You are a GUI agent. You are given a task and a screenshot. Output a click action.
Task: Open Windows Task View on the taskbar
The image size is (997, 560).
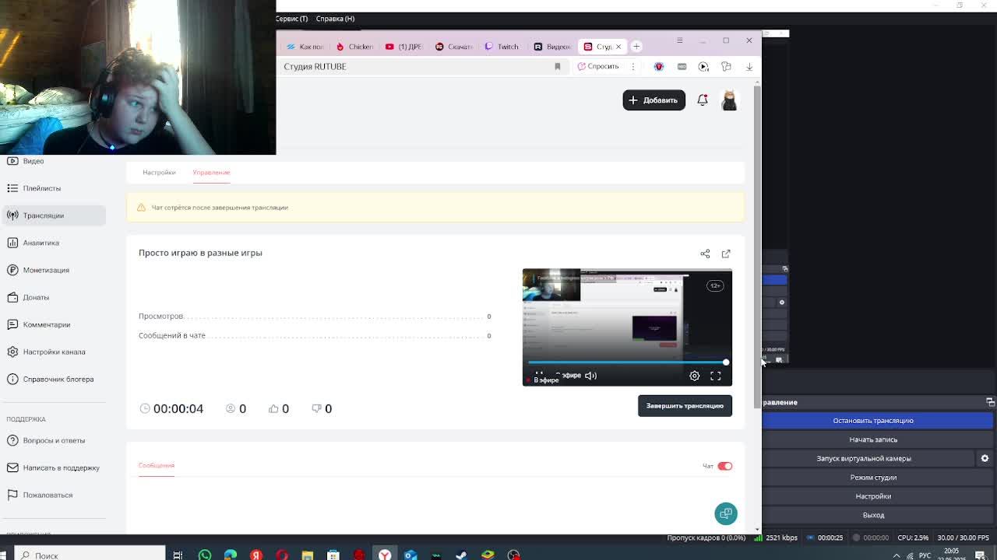point(178,555)
